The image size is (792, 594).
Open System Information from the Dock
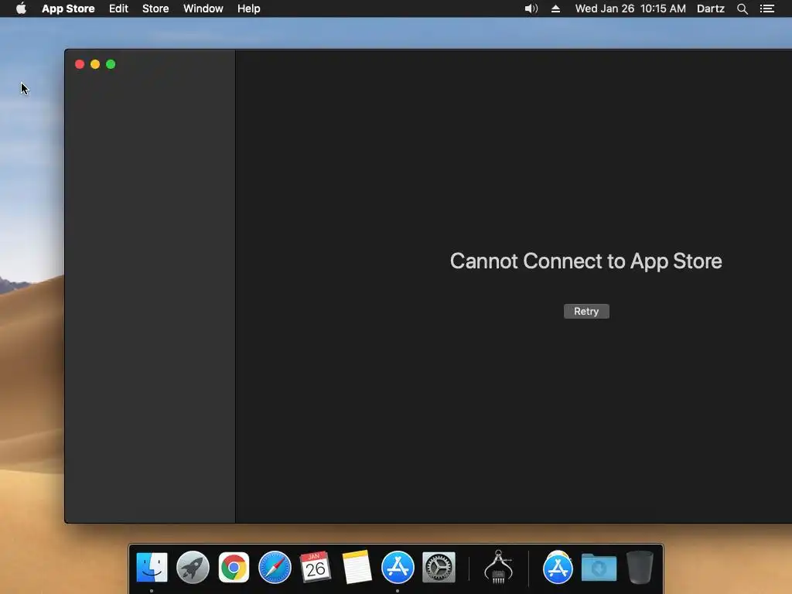[x=498, y=567]
